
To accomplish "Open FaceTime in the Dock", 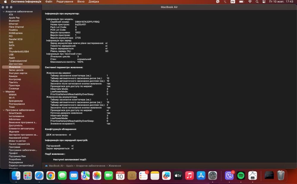I will [108, 176].
